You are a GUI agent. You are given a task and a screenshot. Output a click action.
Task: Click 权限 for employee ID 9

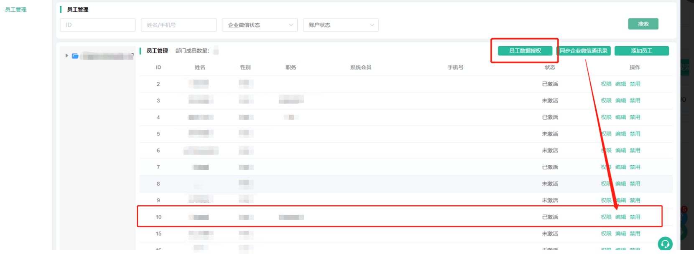606,201
